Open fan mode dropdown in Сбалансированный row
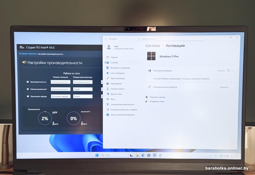The width and height of the screenshot is (255, 175). (83, 89)
